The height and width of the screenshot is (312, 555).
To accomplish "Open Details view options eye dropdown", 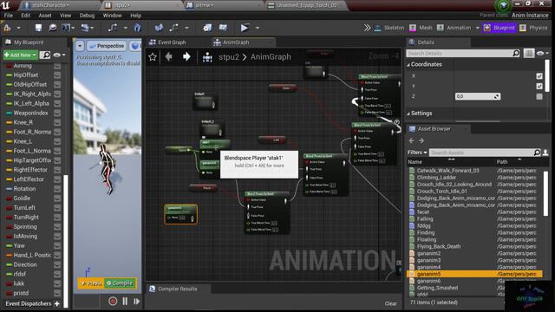I will (542, 53).
